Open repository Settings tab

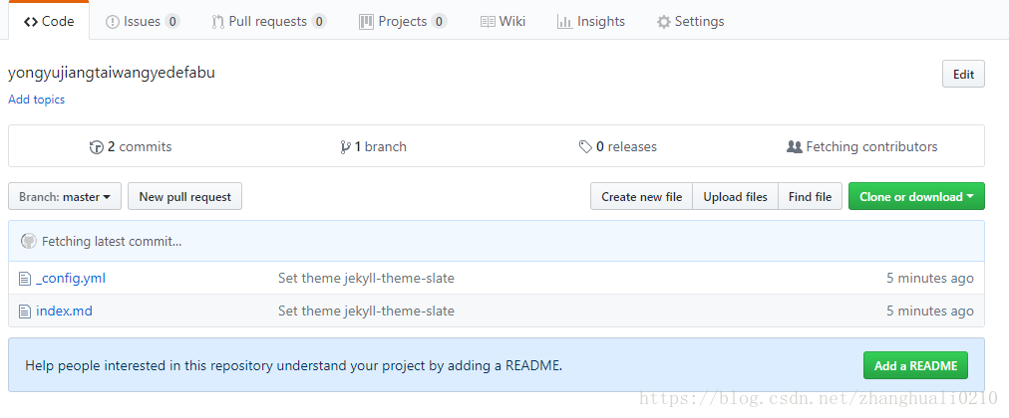(691, 21)
